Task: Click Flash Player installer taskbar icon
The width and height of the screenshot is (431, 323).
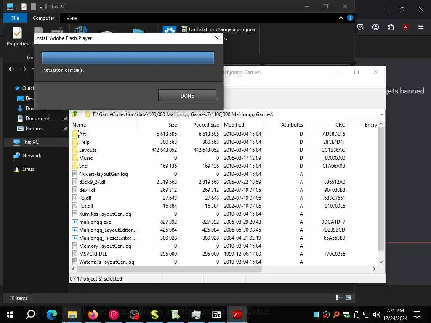Action: pyautogui.click(x=237, y=315)
